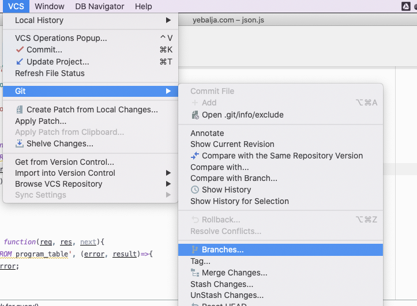Choose Open .git/info/exclude
The height and width of the screenshot is (306, 417).
pyautogui.click(x=280, y=115)
